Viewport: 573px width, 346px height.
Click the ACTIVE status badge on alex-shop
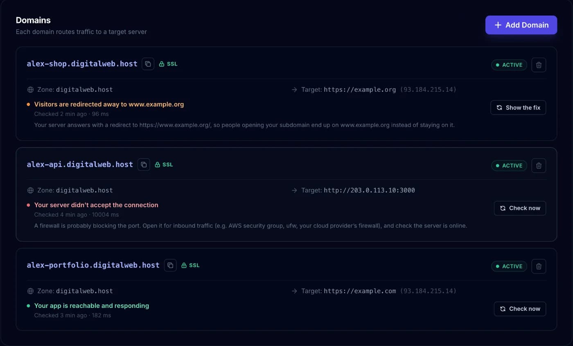509,65
